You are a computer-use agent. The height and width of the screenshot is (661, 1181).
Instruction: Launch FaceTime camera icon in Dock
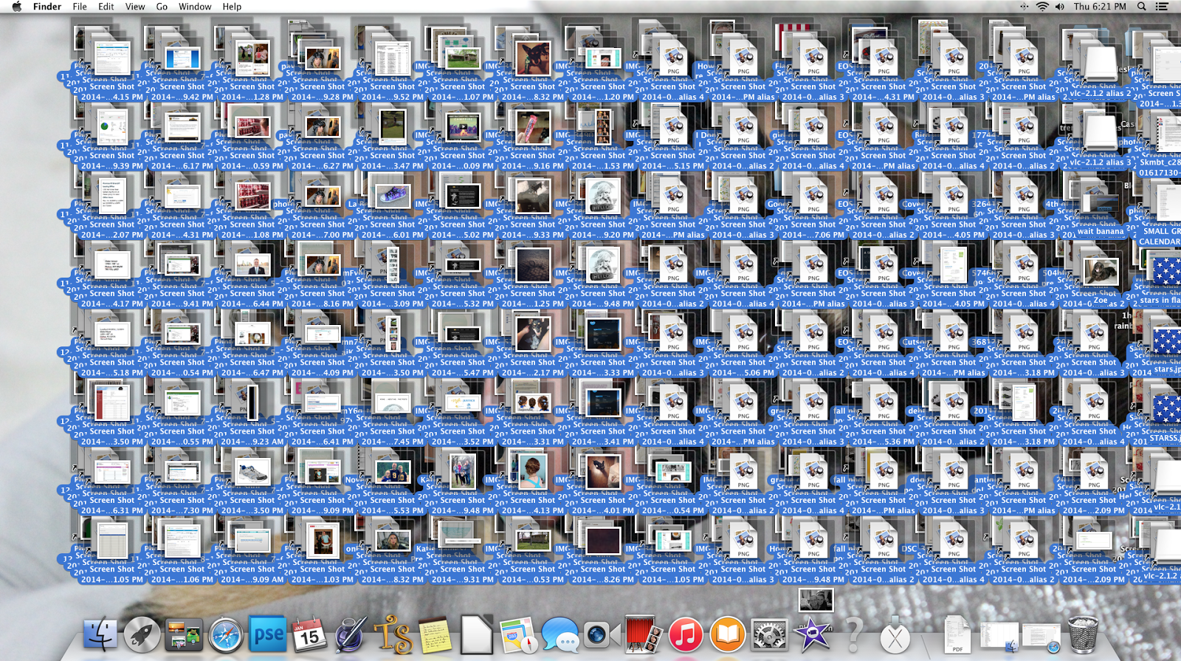click(x=602, y=634)
